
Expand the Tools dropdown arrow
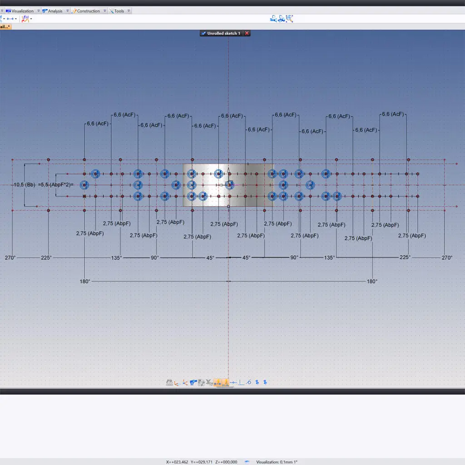[x=129, y=11]
